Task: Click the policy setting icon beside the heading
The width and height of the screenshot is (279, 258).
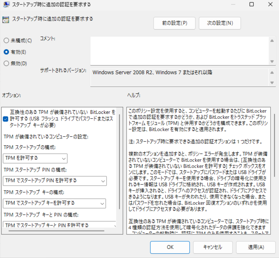Action: coord(5,20)
